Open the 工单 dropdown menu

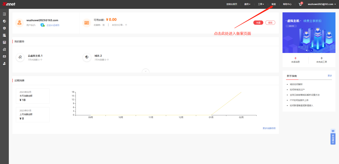tap(261, 4)
